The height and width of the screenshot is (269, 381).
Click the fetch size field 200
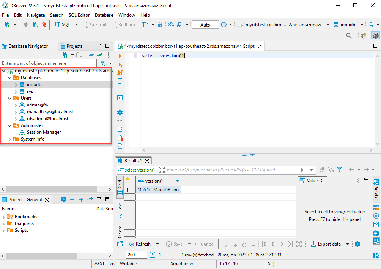(136, 255)
